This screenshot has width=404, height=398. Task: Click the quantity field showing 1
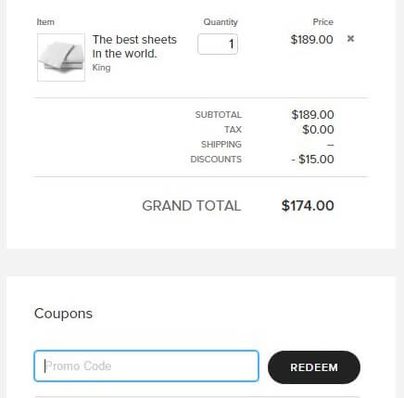pyautogui.click(x=218, y=44)
